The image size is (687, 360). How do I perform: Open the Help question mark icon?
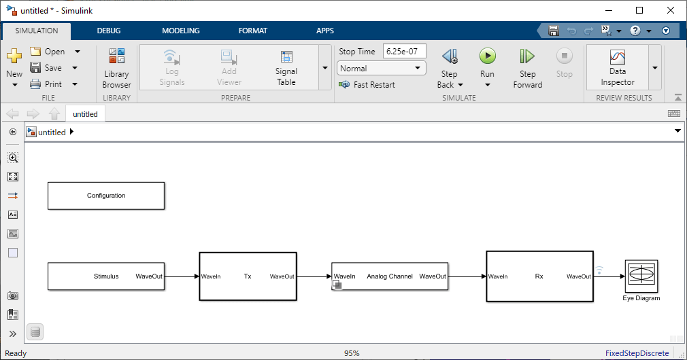click(635, 31)
